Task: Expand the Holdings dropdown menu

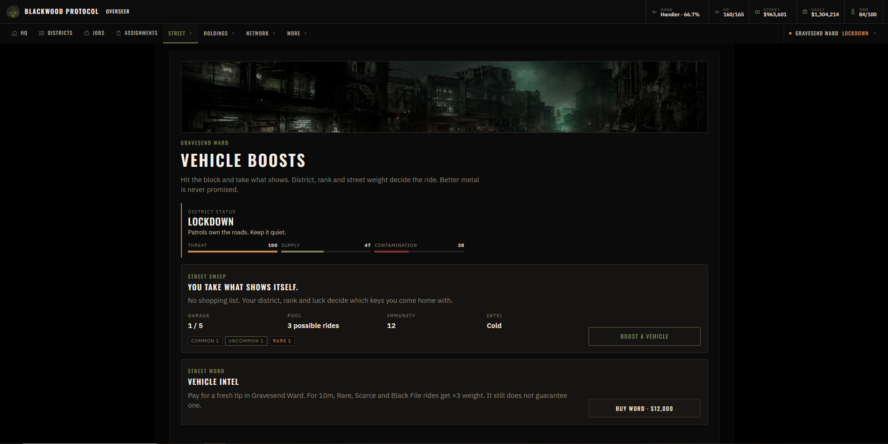Action: pyautogui.click(x=219, y=34)
